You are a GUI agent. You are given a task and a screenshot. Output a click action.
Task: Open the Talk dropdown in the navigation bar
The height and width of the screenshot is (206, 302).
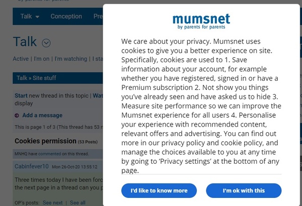pos(30,17)
